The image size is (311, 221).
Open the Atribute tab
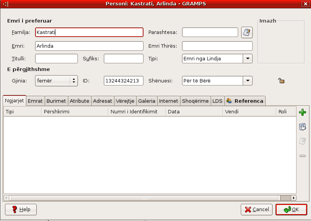coord(79,101)
